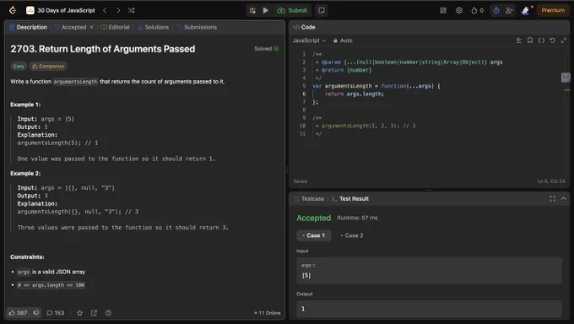
Task: Bookmark the code with bookmark icon
Action: pos(530,40)
